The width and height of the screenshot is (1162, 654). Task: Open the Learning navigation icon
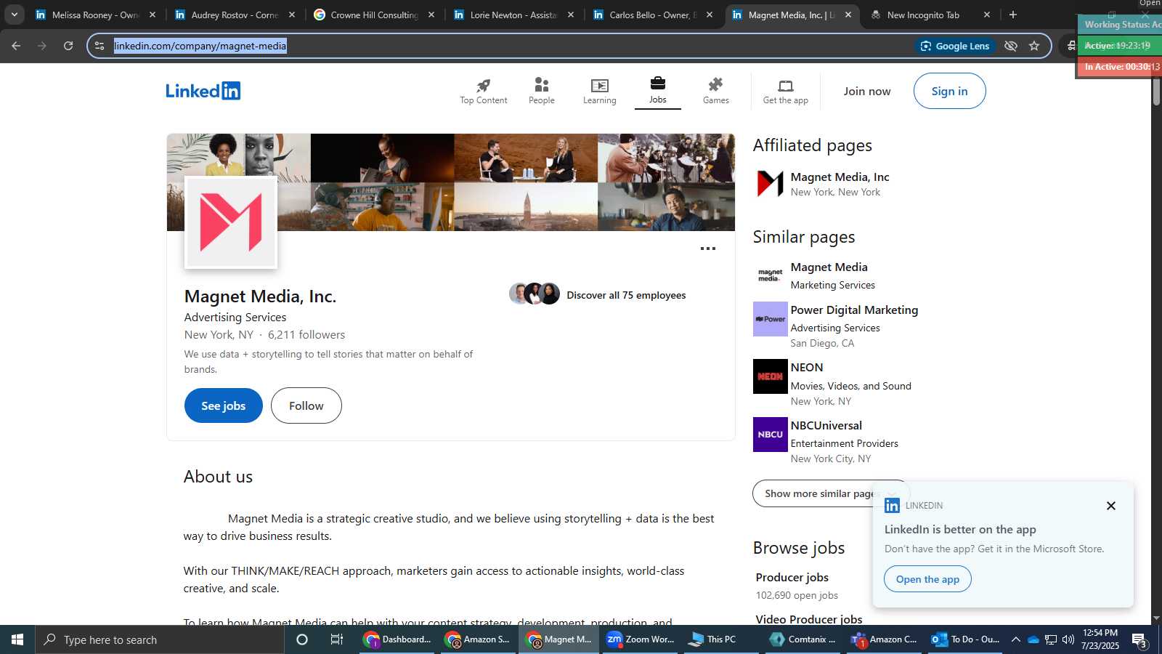[x=599, y=92]
